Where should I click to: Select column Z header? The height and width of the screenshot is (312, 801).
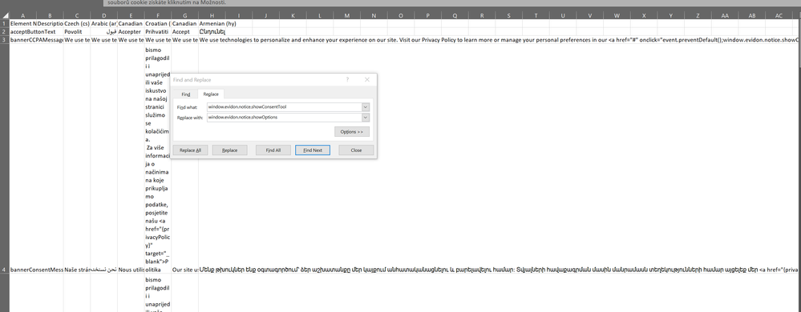(698, 16)
